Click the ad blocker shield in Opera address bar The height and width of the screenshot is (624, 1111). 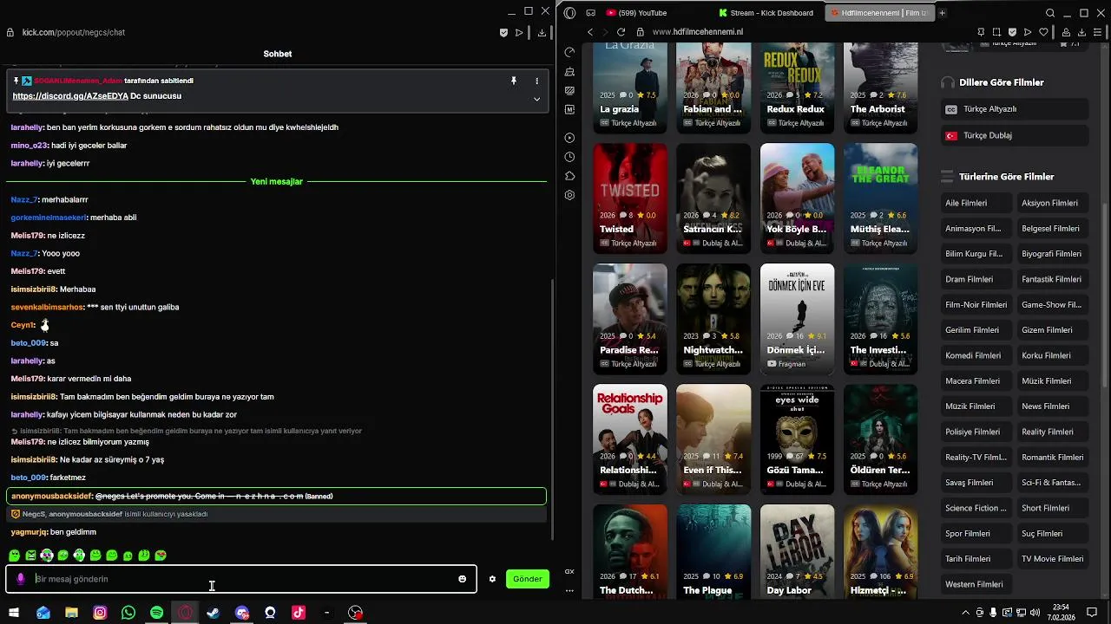(x=1012, y=32)
